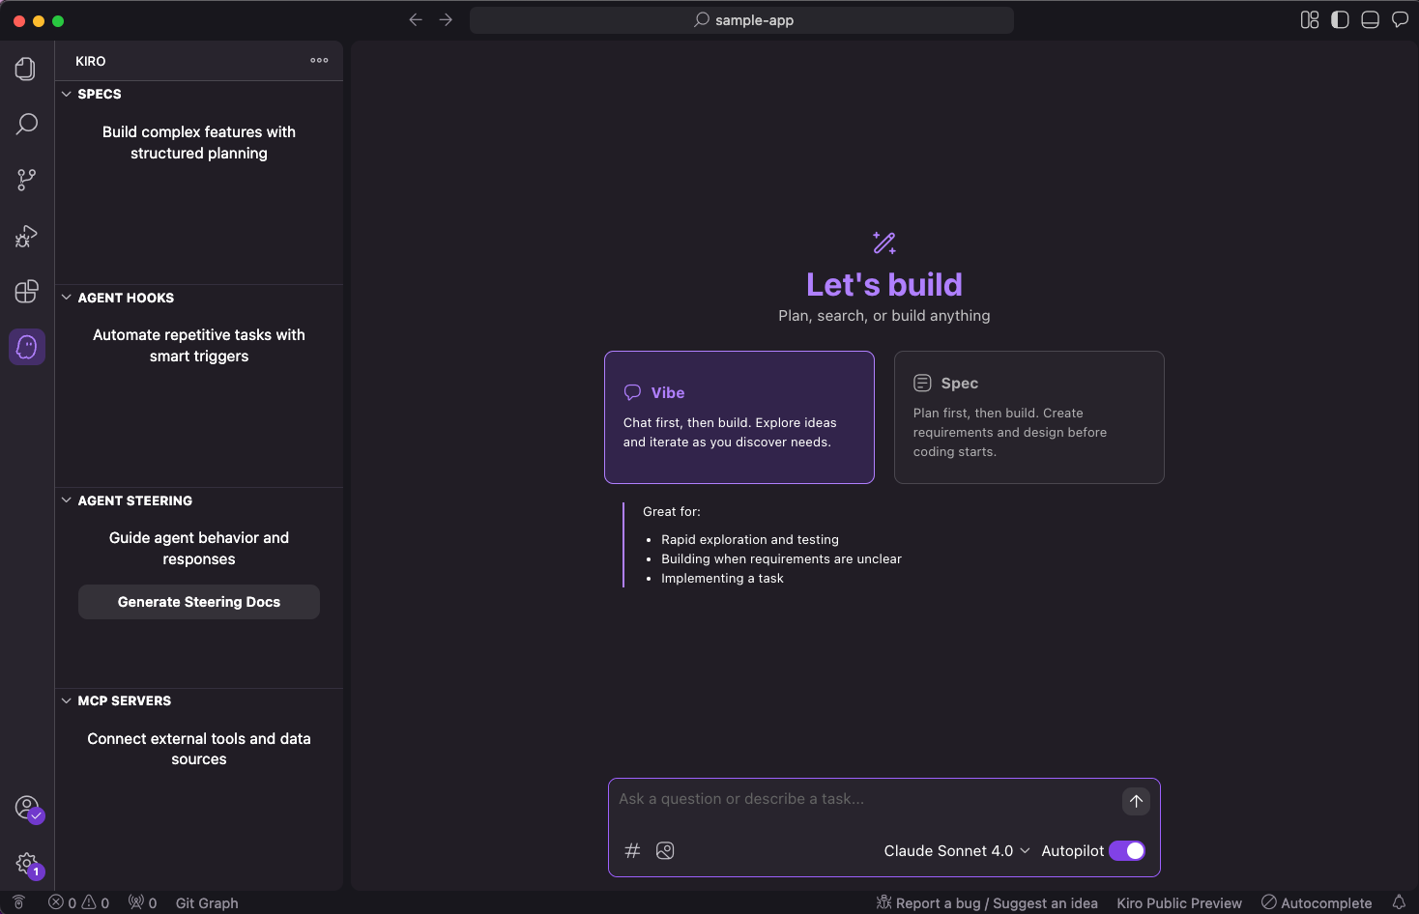The width and height of the screenshot is (1419, 914).
Task: Open the Source Control branch icon
Action: pyautogui.click(x=26, y=180)
